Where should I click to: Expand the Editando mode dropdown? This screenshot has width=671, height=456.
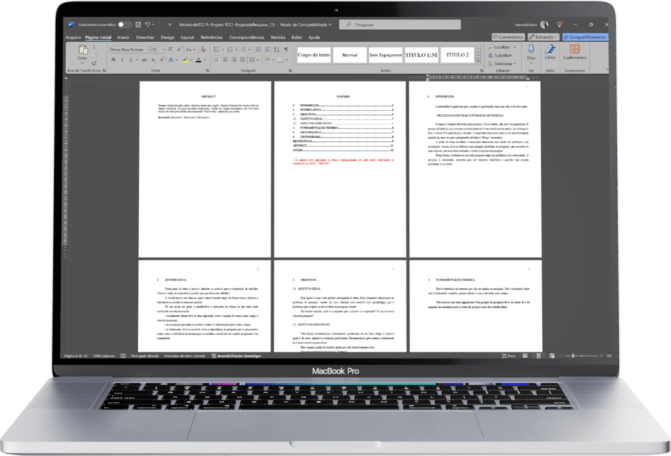(543, 37)
